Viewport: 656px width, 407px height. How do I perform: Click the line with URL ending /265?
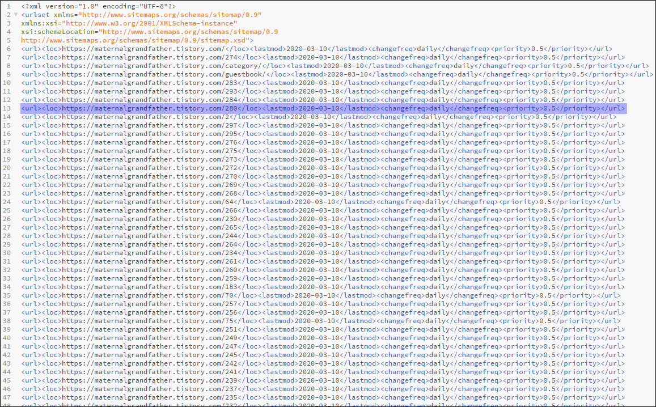coord(323,227)
